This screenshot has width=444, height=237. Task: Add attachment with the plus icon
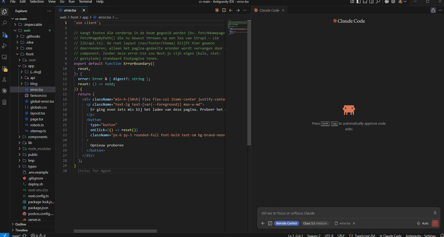tap(263, 223)
